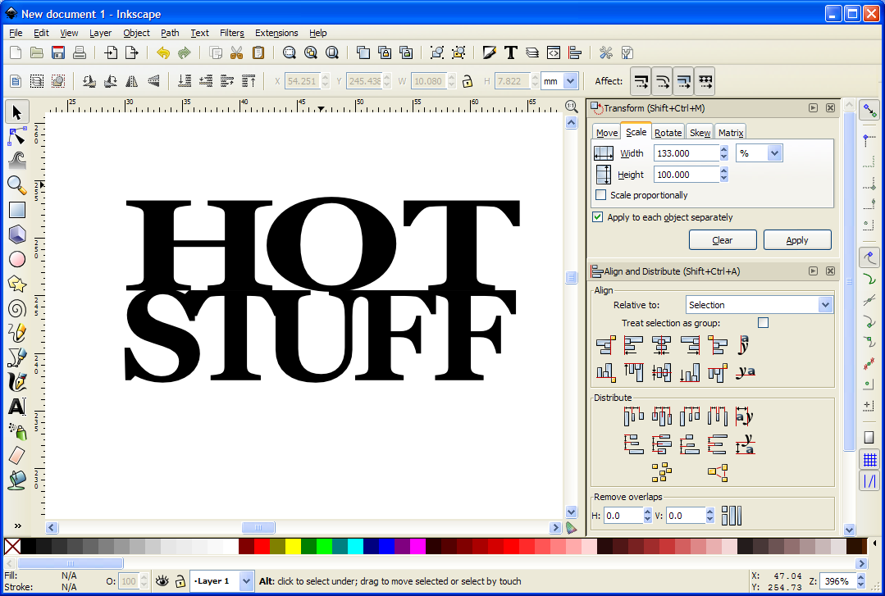The width and height of the screenshot is (885, 596).
Task: Pick the cyan palette swatch
Action: (x=355, y=546)
